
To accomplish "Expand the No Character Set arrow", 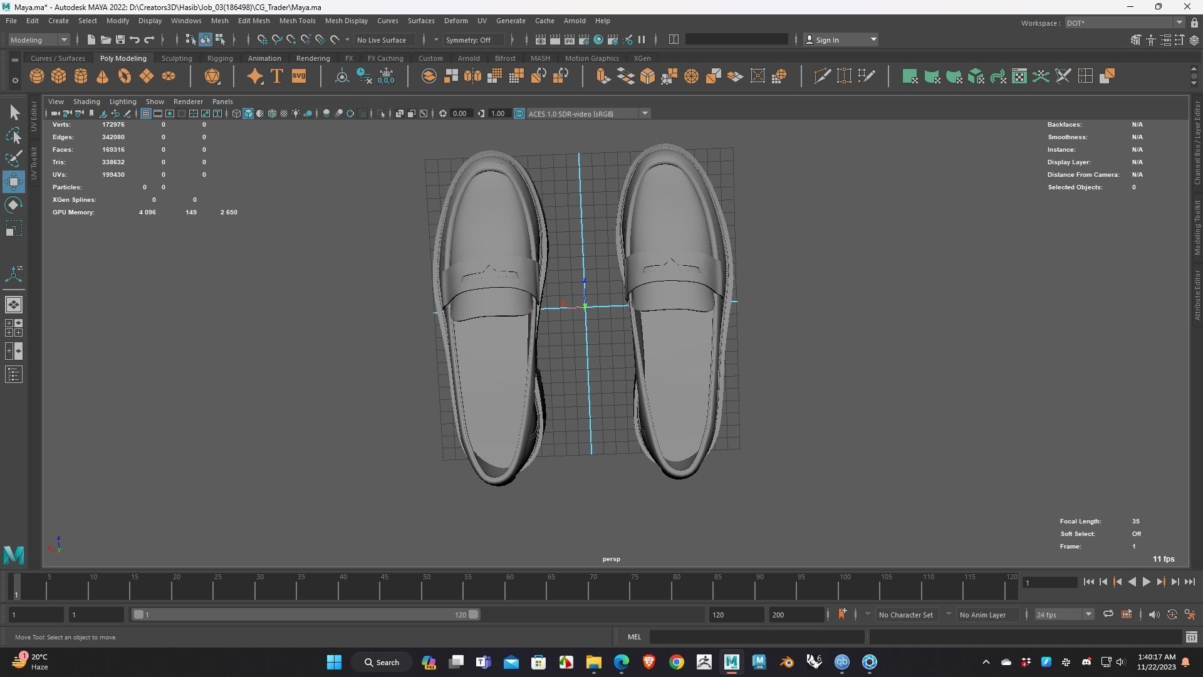I will pos(868,614).
